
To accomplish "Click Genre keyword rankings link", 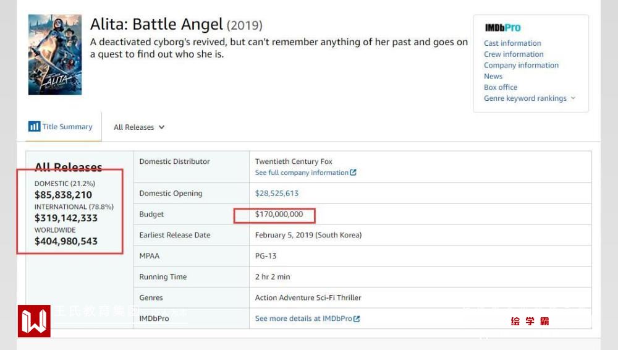I will click(525, 98).
